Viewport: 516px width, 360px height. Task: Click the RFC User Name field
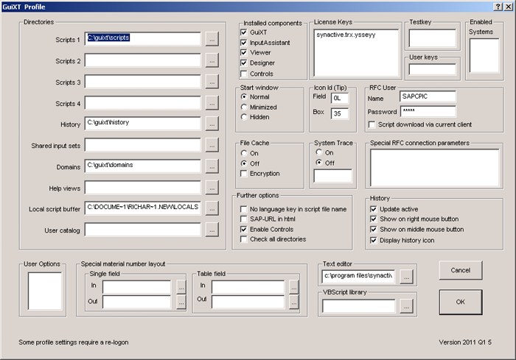coord(428,96)
